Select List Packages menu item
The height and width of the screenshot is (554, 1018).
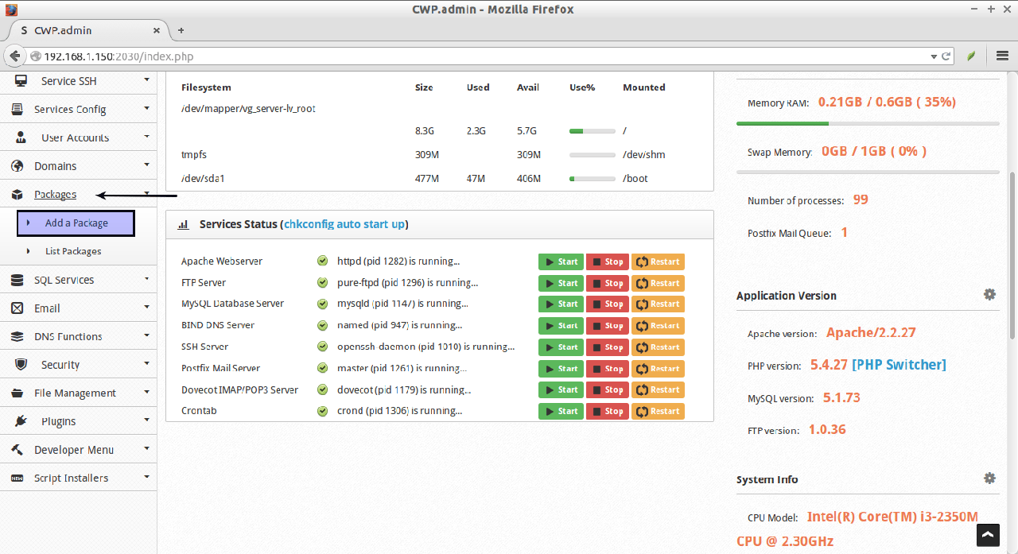[x=73, y=251]
